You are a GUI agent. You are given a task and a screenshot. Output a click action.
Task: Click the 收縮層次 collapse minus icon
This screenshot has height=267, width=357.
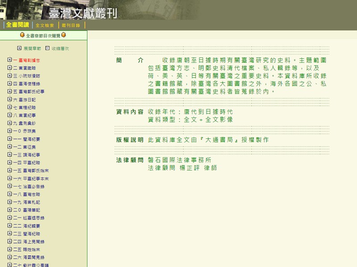click(47, 48)
